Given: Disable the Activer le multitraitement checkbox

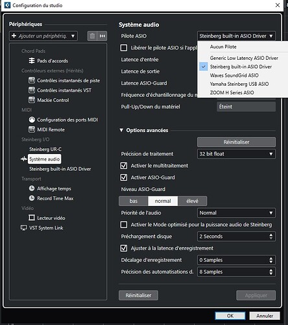Looking at the screenshot, I should [x=124, y=166].
